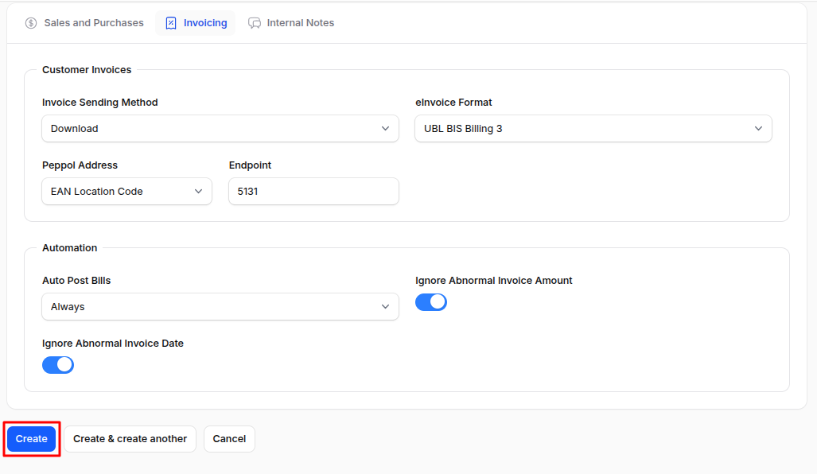Switch to the Internal Notes tab

coord(291,22)
